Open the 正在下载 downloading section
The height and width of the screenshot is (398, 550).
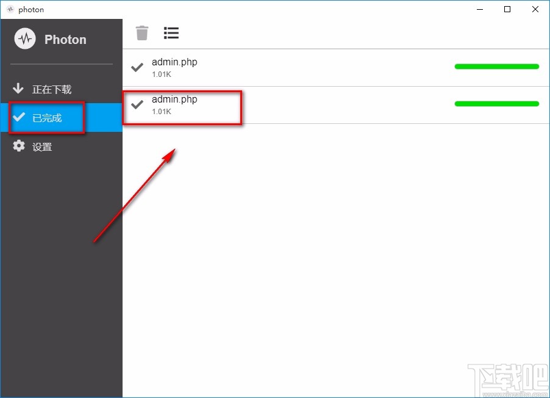62,89
